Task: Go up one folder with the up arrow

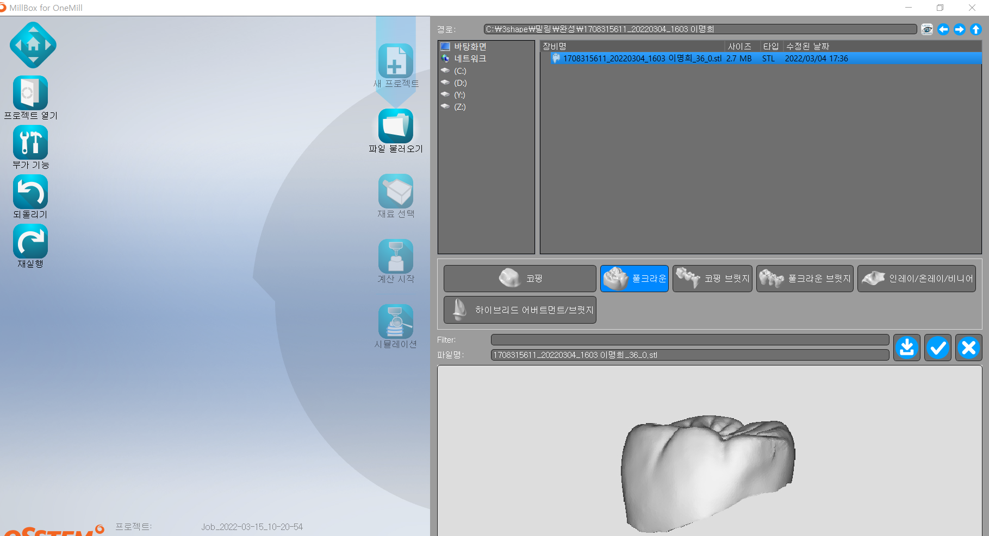Action: point(976,29)
